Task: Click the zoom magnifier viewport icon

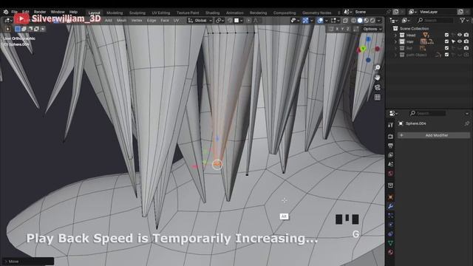Action: [378, 67]
